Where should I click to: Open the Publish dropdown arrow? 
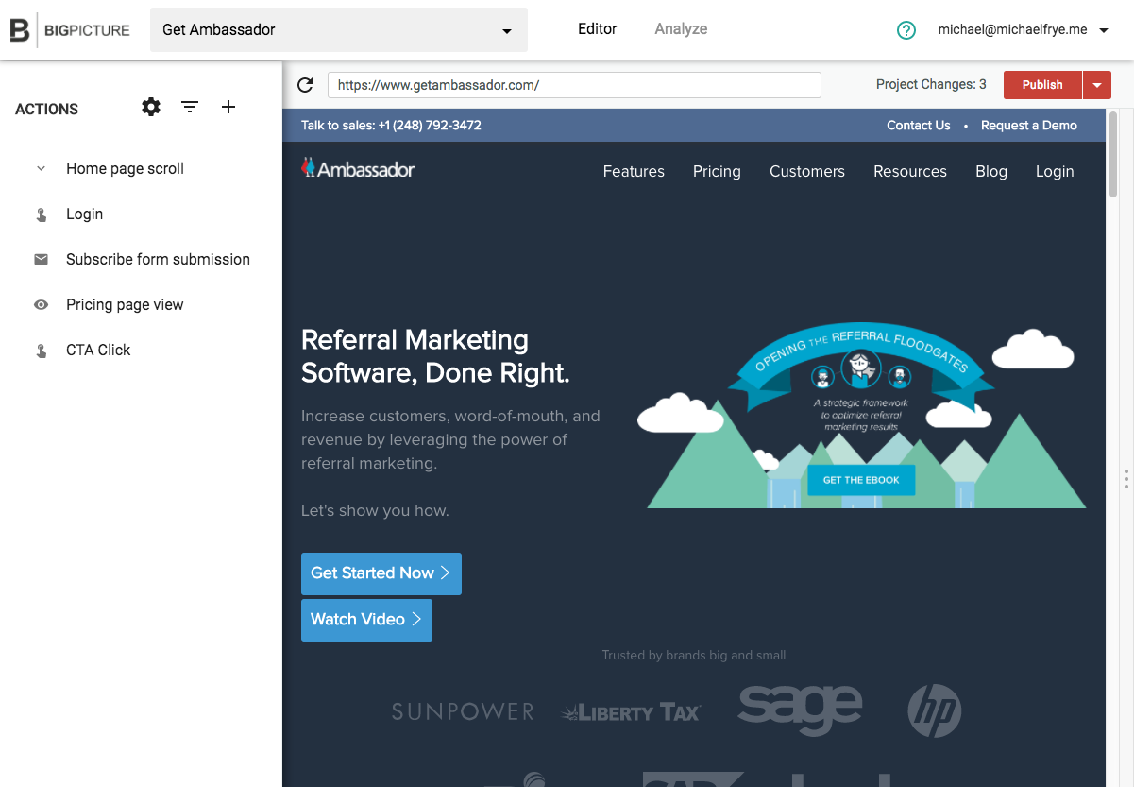coord(1097,85)
